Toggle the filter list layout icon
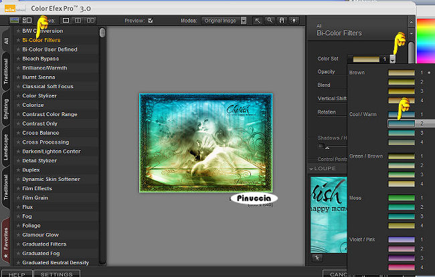The image size is (435, 277). pyautogui.click(x=27, y=20)
